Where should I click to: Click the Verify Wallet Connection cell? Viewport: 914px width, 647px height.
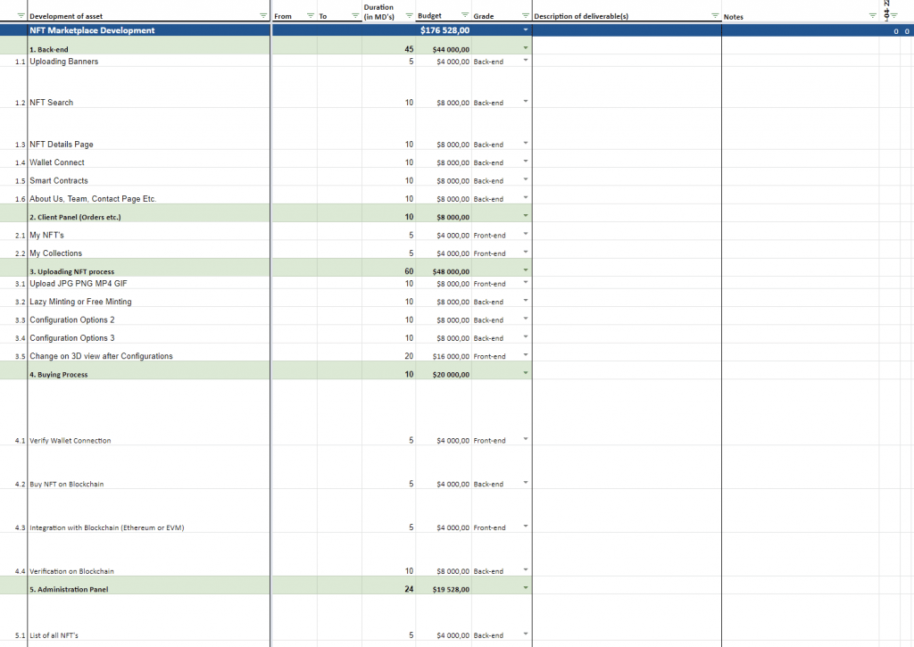(x=149, y=412)
